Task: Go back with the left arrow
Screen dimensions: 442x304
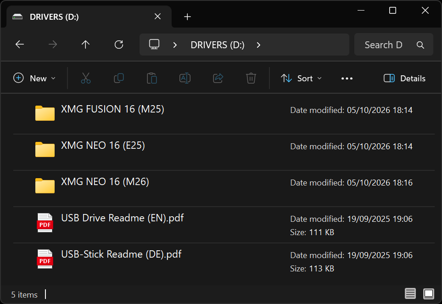Action: [20, 45]
